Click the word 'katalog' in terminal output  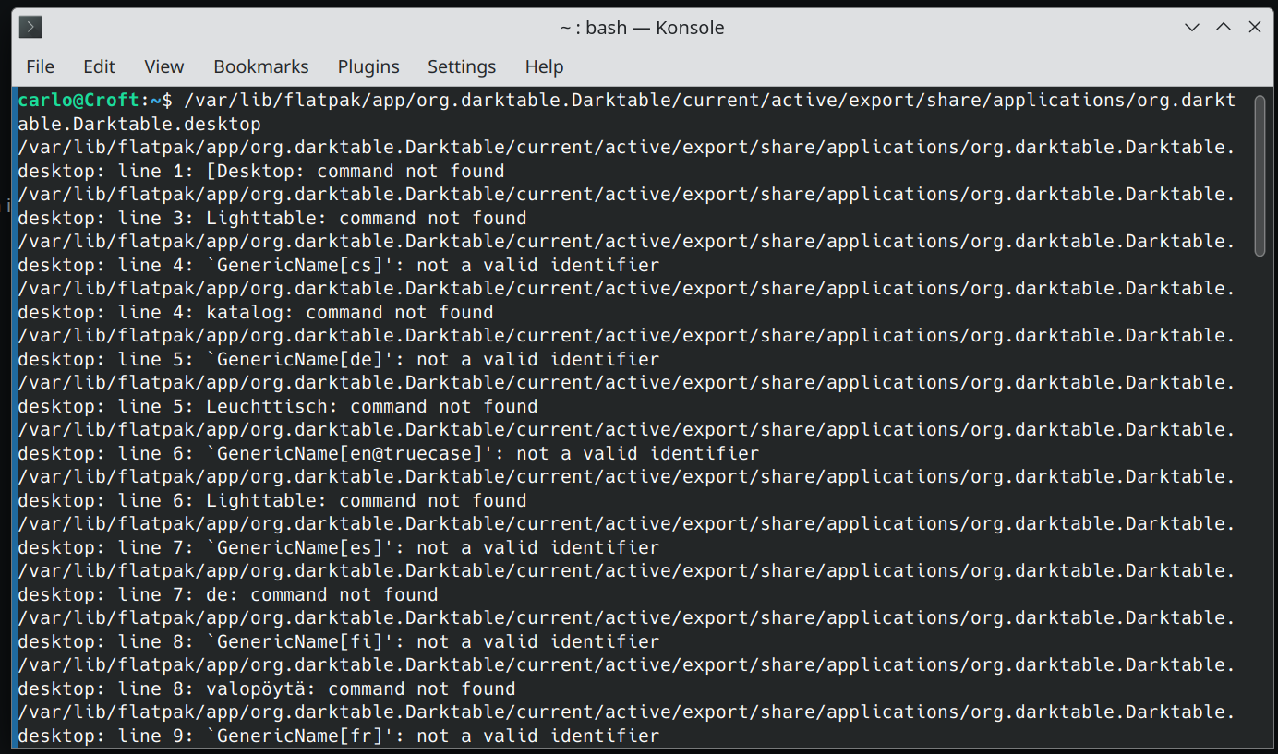click(245, 312)
